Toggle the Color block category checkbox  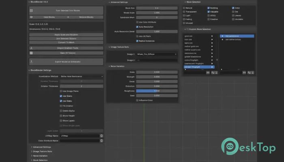(x=233, y=8)
